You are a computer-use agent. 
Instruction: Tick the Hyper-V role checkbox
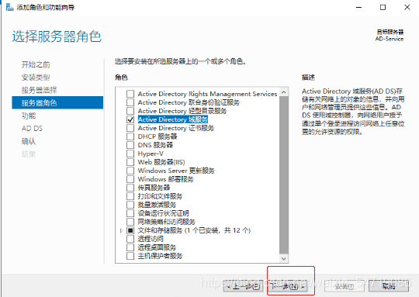coord(130,154)
